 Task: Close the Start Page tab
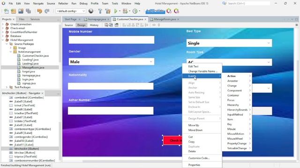(x=79, y=19)
